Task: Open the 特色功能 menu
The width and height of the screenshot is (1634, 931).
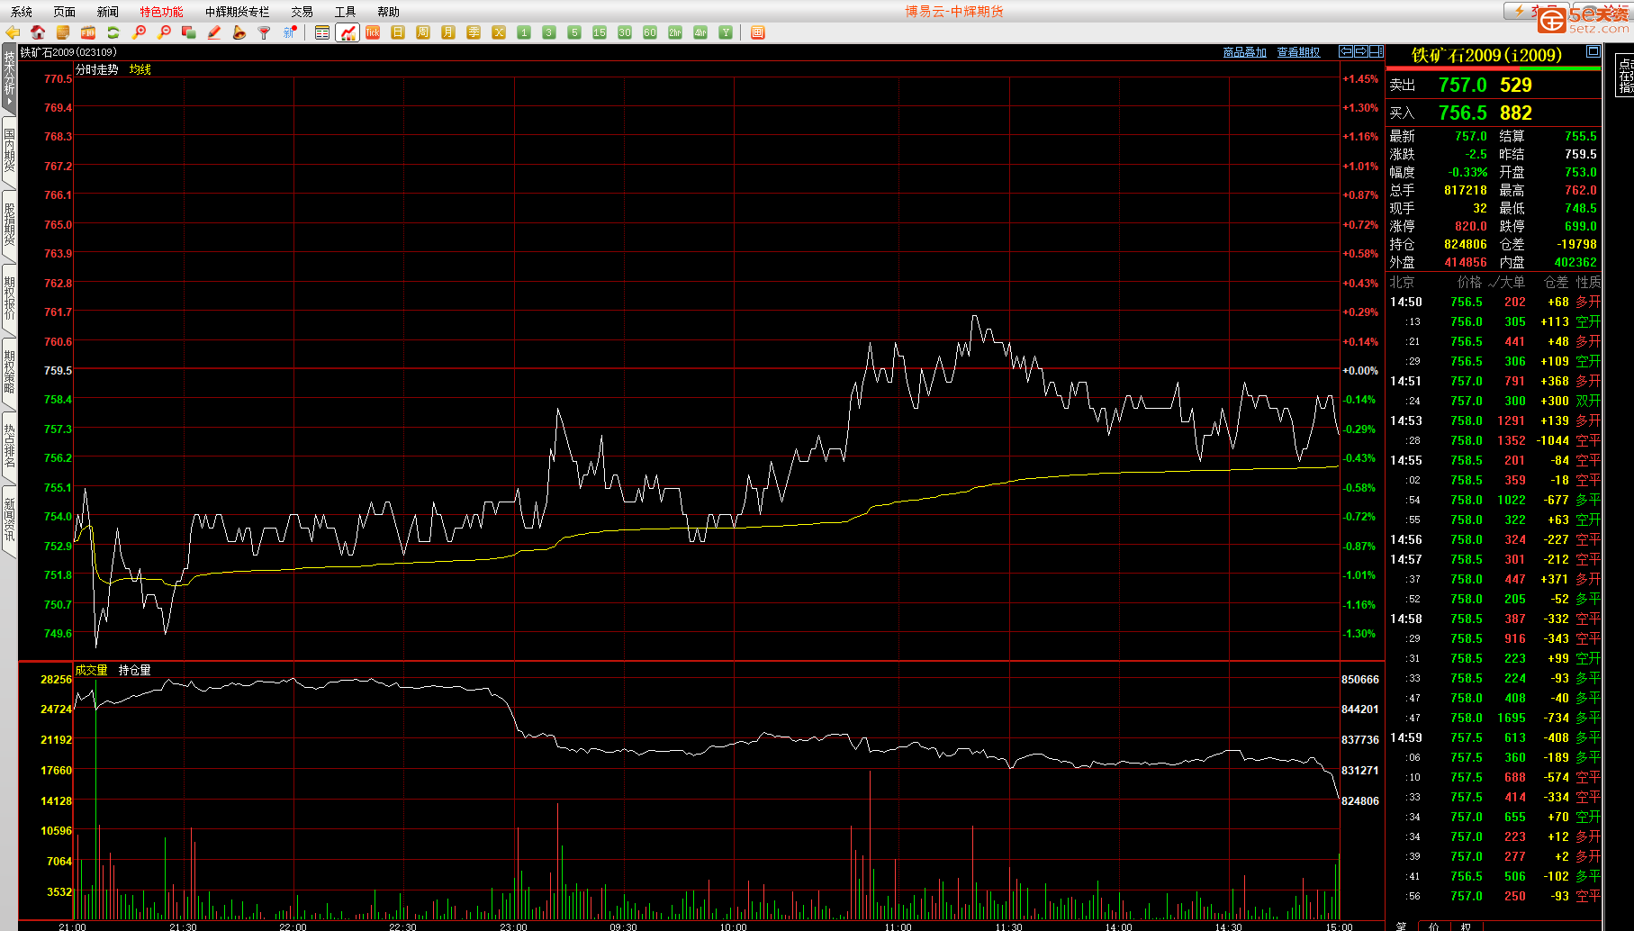Action: 161,12
